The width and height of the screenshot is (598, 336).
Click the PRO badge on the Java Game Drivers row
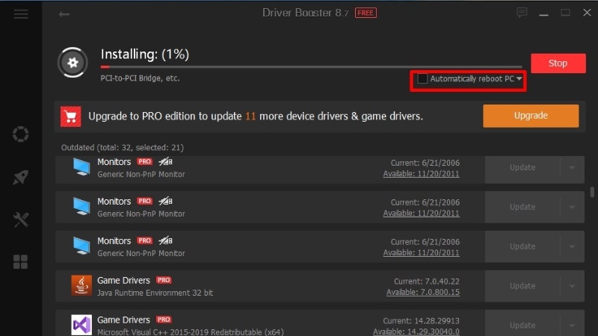pyautogui.click(x=164, y=280)
